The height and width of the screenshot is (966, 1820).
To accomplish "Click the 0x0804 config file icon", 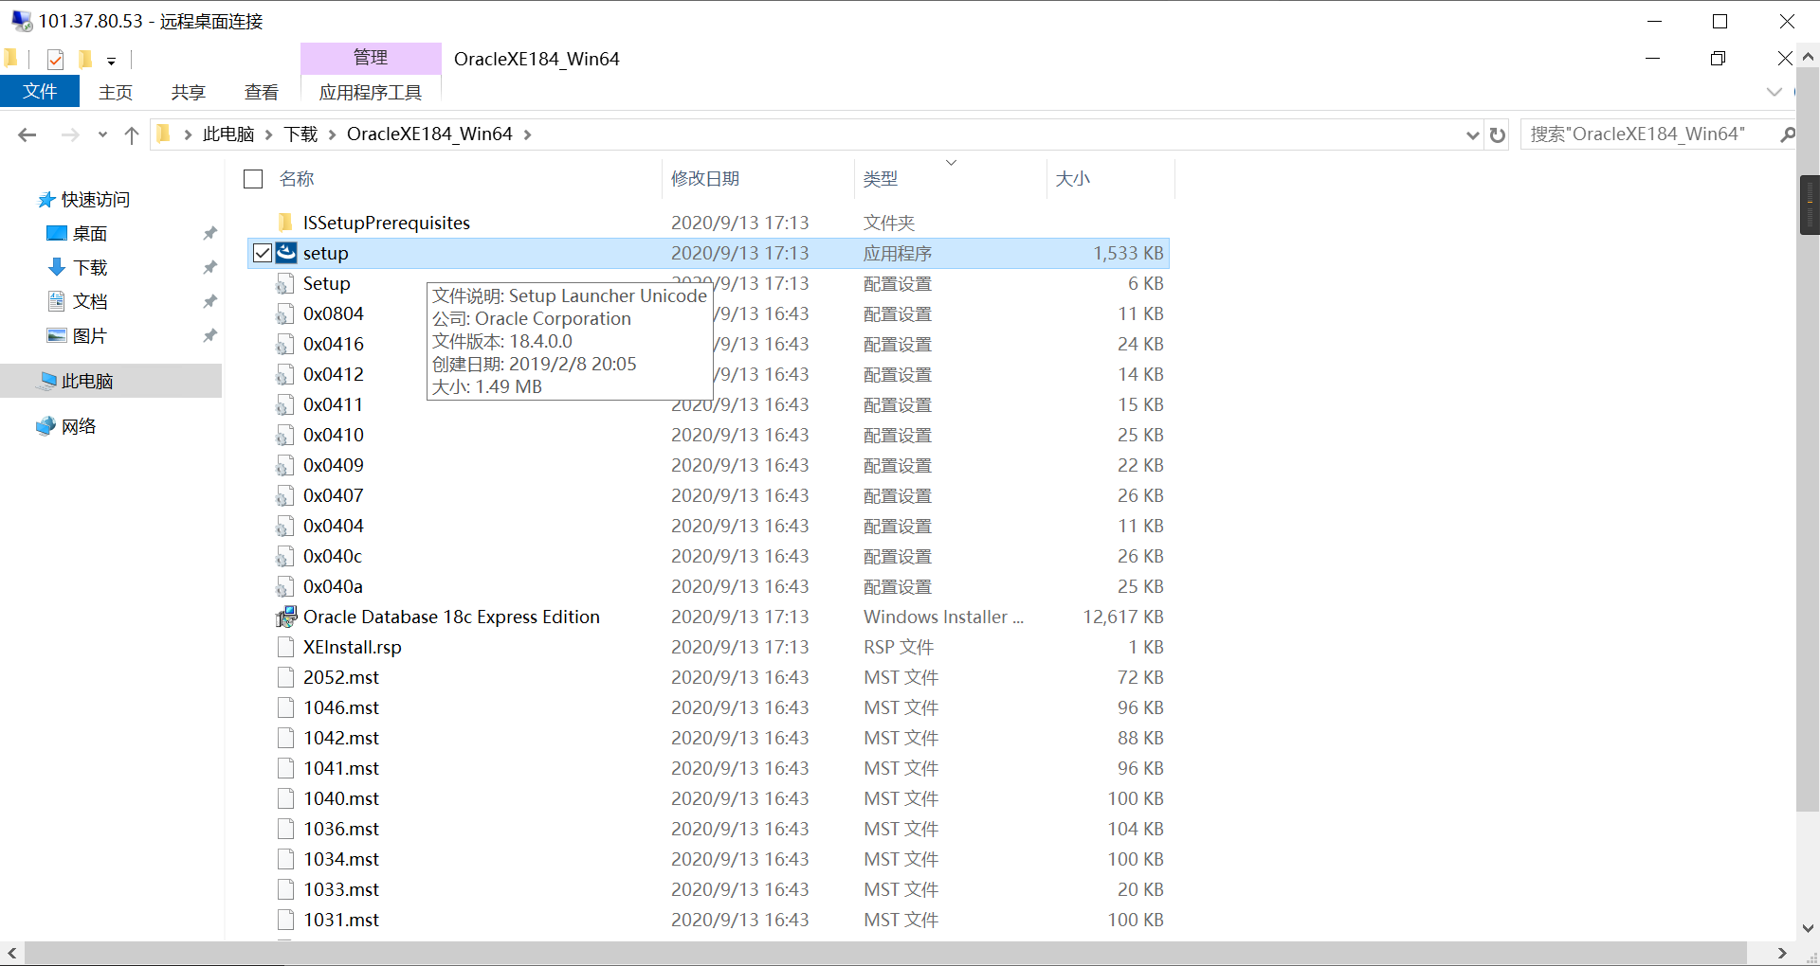I will tap(284, 313).
